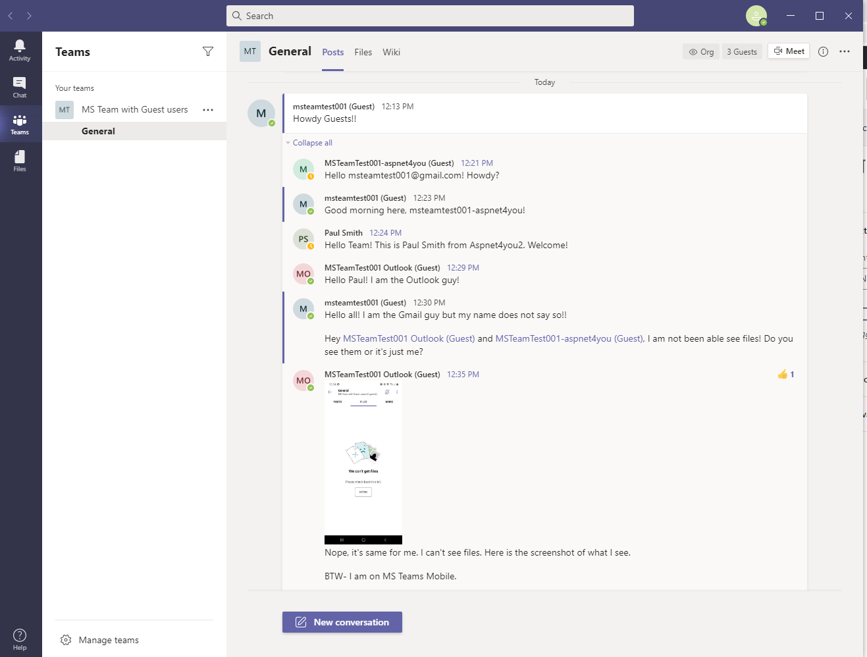Open the Activity feed
Screen dimensions: 867x657
pyautogui.click(x=20, y=50)
